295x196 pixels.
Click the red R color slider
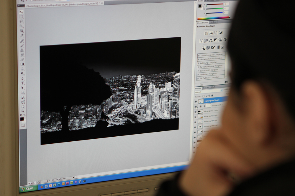pos(214,4)
